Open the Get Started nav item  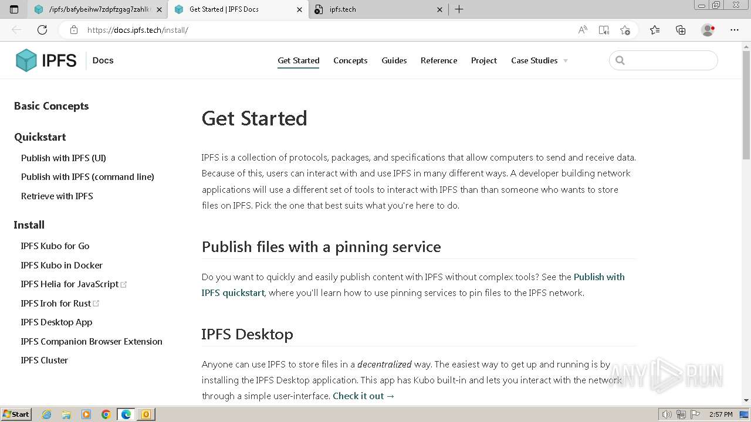[x=299, y=60]
